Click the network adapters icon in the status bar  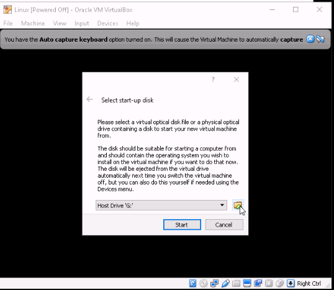pyautogui.click(x=214, y=283)
